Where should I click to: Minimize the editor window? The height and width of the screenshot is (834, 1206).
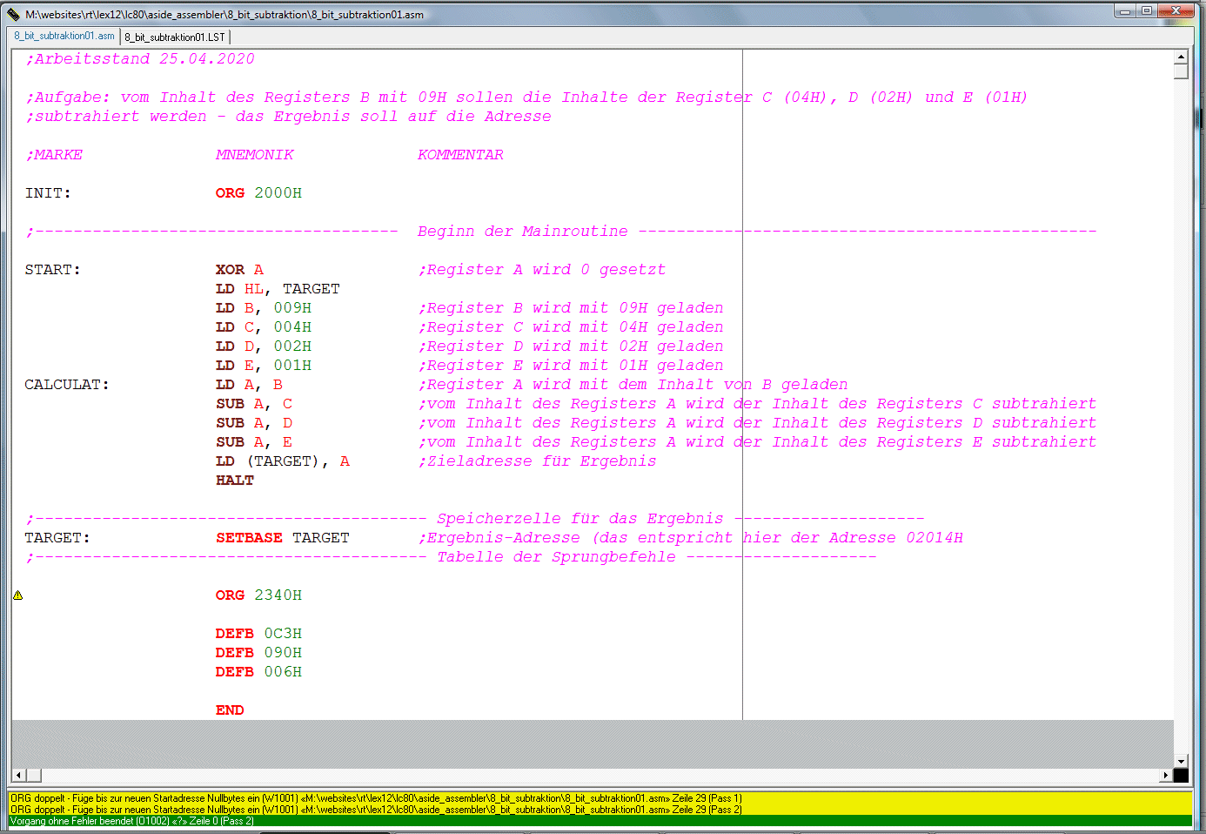[1125, 11]
